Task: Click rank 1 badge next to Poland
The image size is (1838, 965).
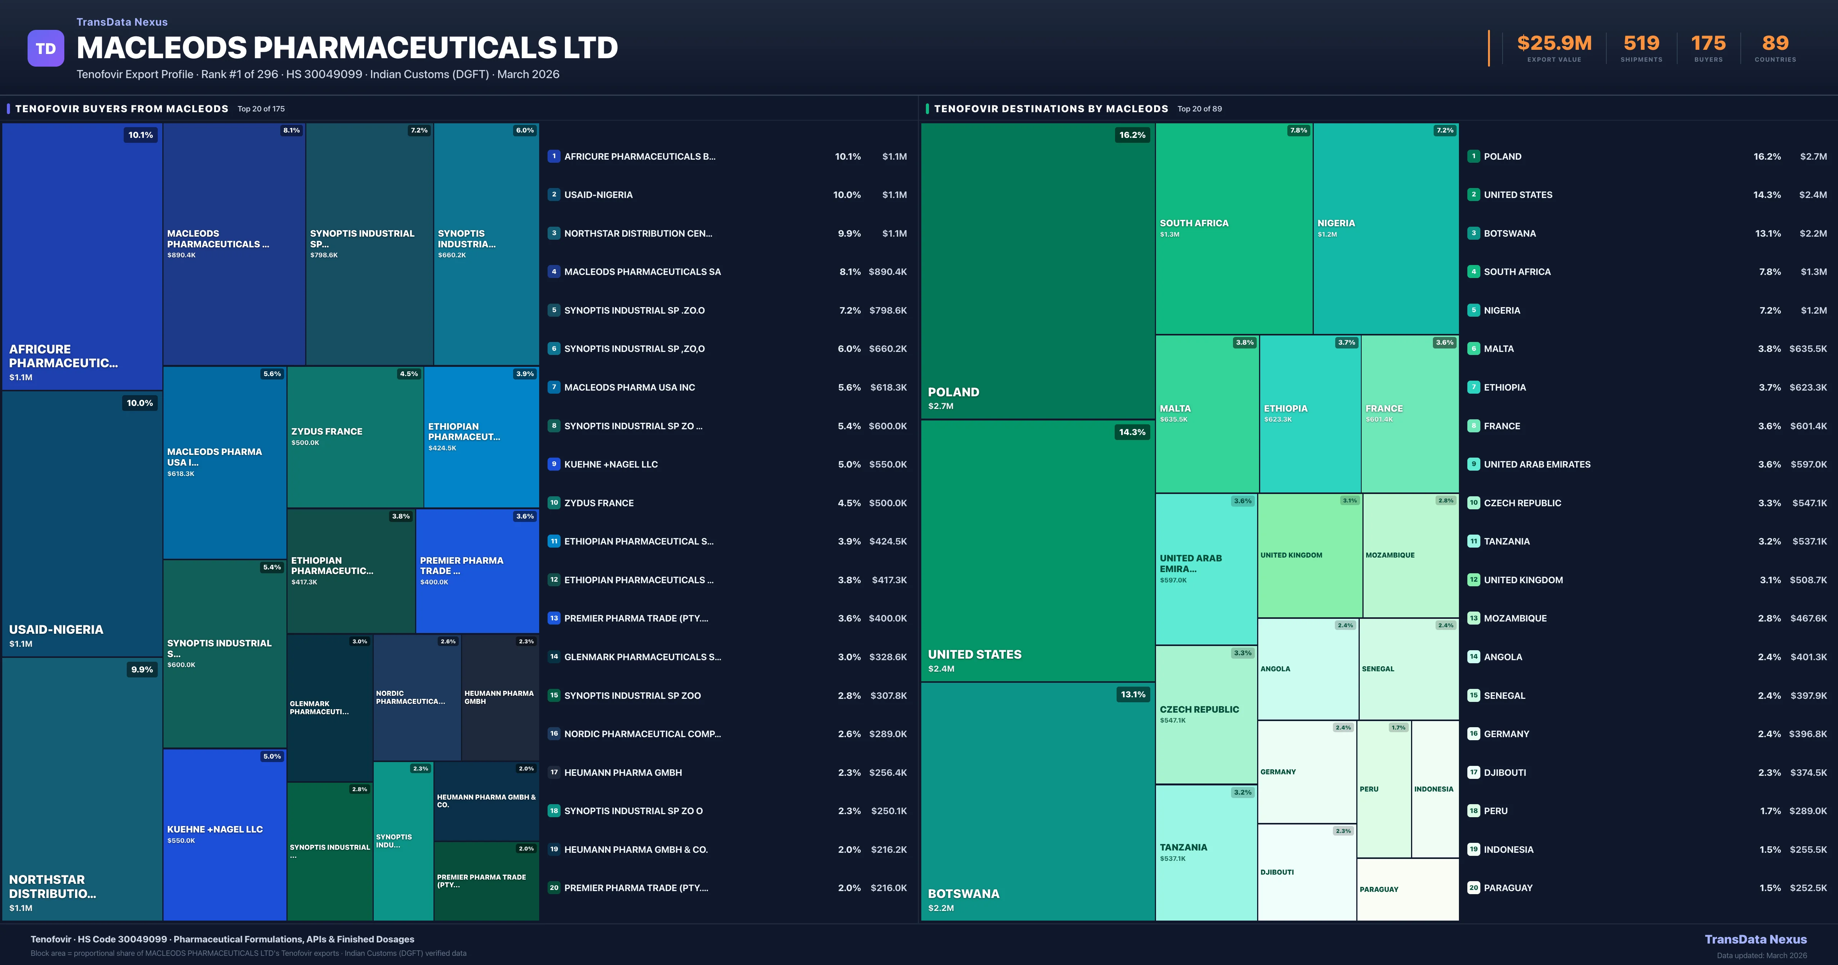Action: (x=1473, y=156)
